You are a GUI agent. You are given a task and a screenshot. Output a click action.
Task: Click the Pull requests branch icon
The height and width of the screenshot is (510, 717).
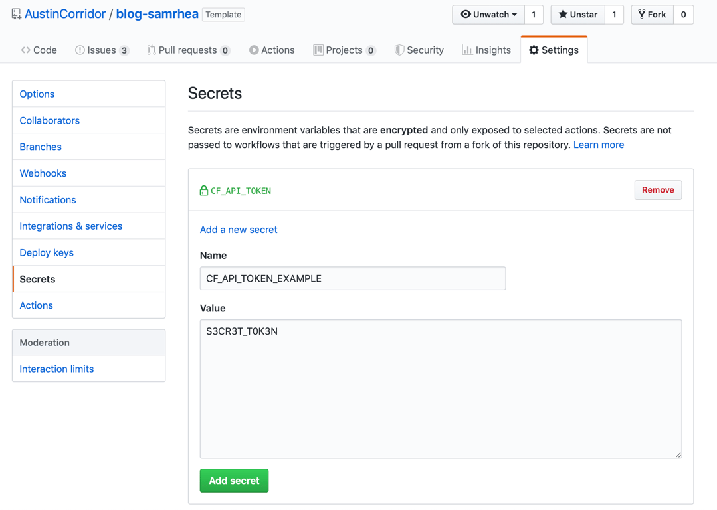tap(152, 50)
